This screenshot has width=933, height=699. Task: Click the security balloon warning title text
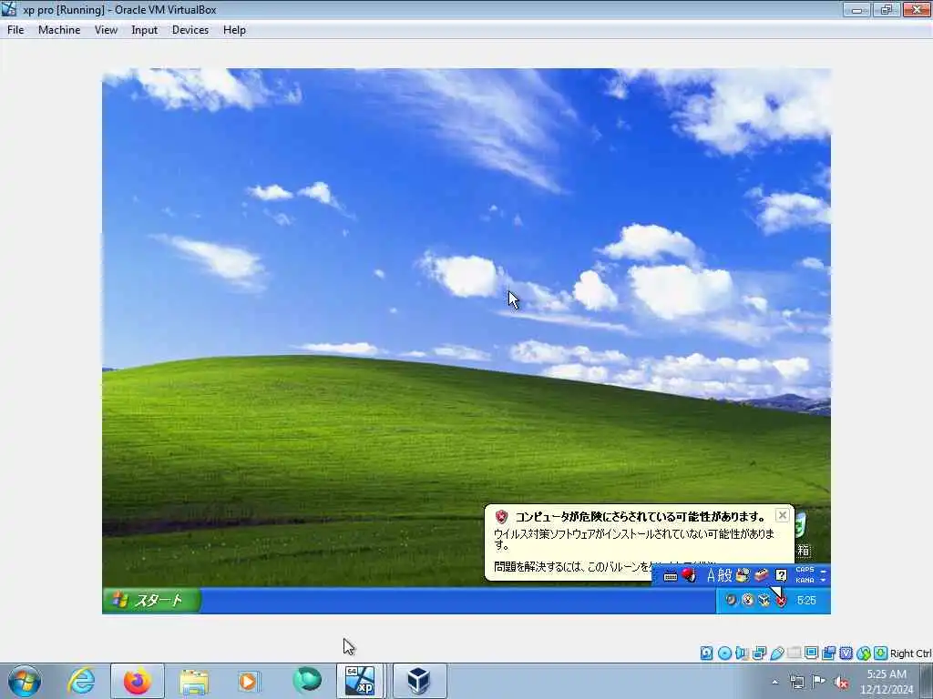pyautogui.click(x=641, y=516)
